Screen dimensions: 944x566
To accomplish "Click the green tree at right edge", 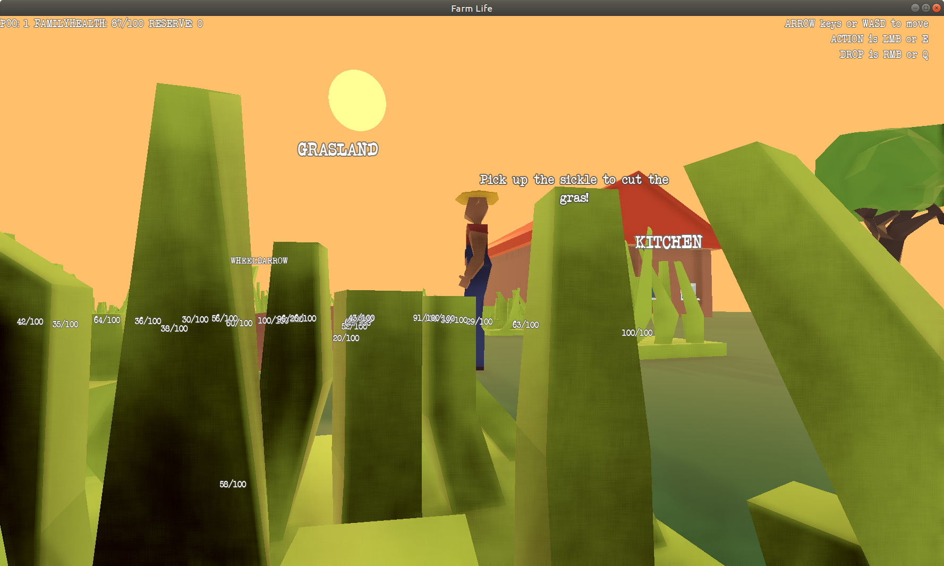I will (882, 170).
